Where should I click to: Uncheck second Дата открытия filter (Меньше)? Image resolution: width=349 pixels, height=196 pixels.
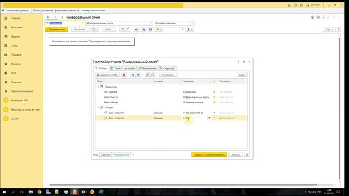[105, 118]
